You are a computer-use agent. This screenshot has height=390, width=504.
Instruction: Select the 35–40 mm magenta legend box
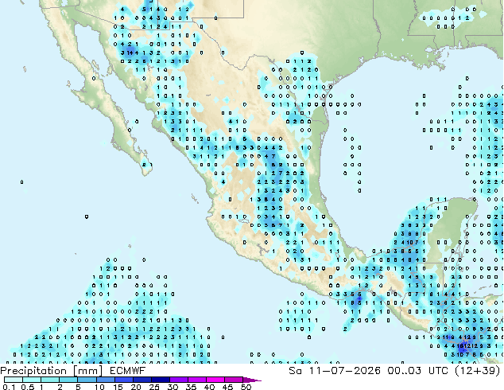[x=196, y=380]
